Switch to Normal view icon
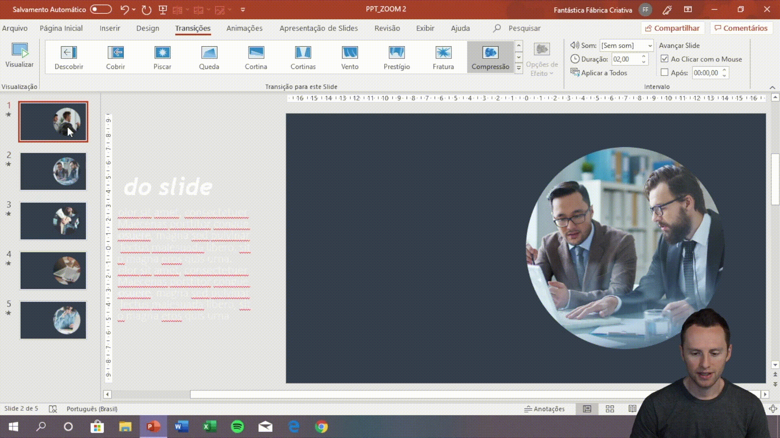780x438 pixels. tap(587, 409)
